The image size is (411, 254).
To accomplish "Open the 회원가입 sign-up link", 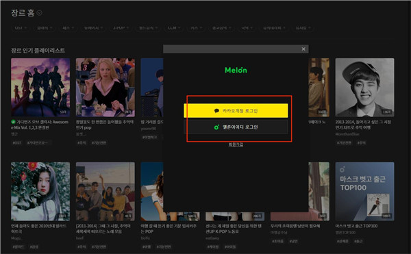I will coord(236,144).
